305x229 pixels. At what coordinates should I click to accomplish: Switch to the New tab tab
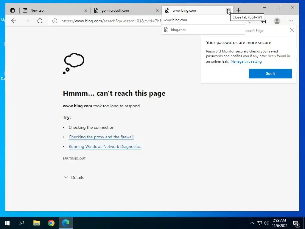53,10
